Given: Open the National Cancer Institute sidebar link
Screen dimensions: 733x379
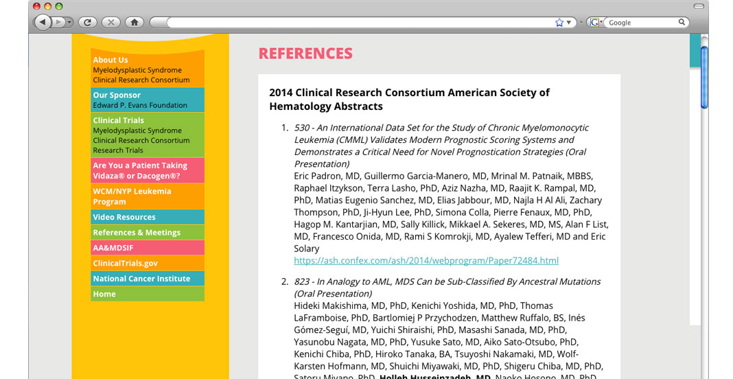Looking at the screenshot, I should point(148,278).
